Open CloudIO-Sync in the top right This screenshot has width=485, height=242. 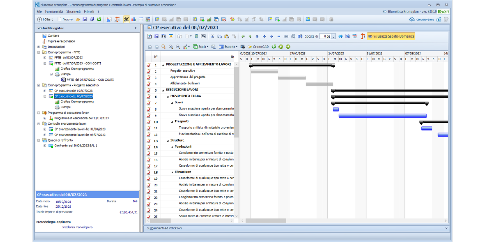pos(422,19)
